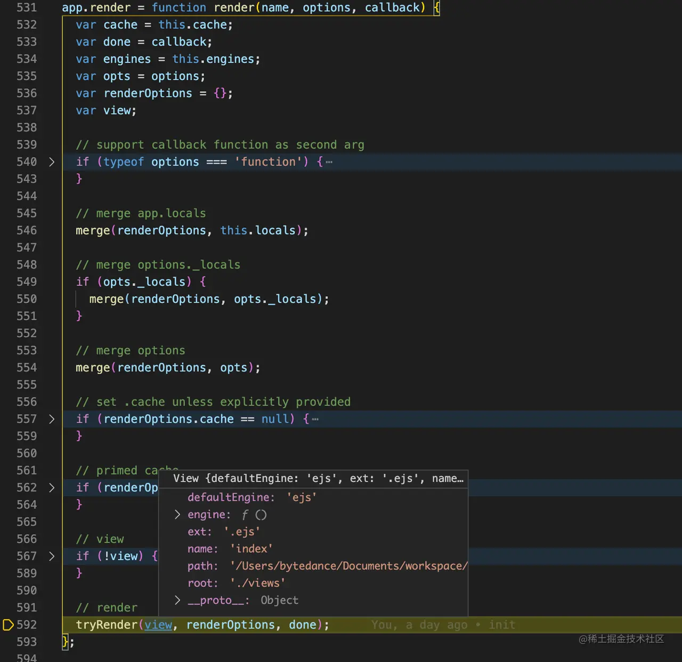Screen dimensions: 682x662
Task: Click 'var view;' declaration
Action: [x=106, y=111]
